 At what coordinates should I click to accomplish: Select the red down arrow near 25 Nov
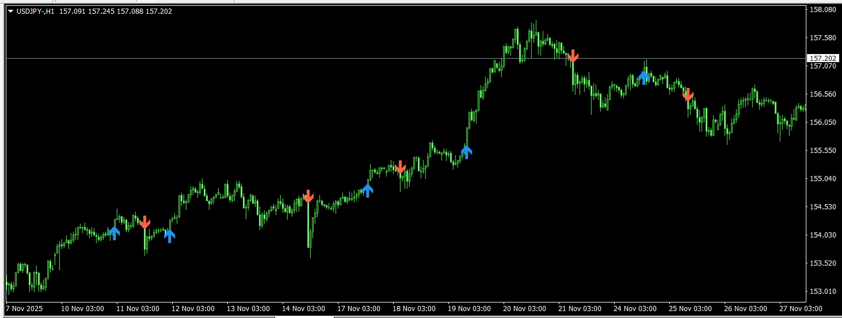(688, 95)
